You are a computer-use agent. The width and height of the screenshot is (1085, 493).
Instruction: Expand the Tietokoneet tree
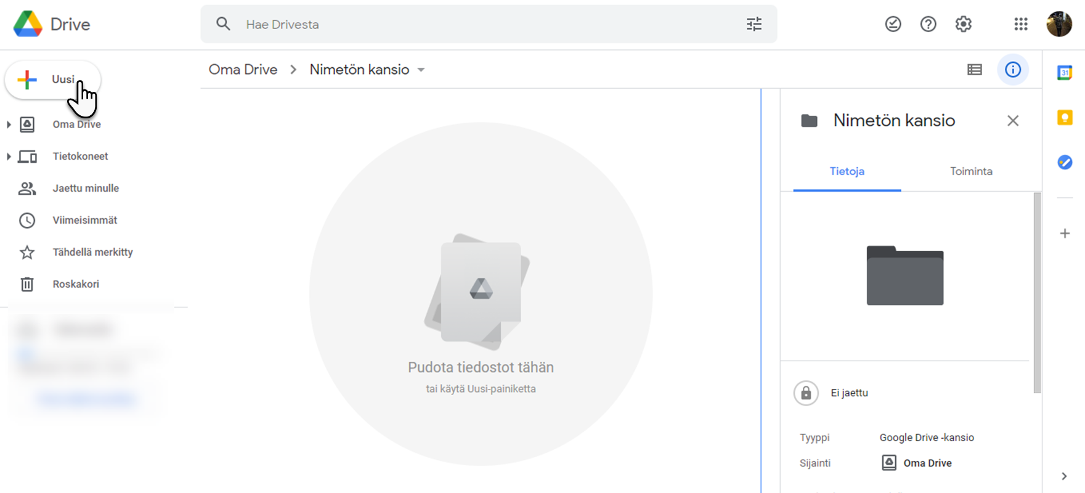(9, 157)
